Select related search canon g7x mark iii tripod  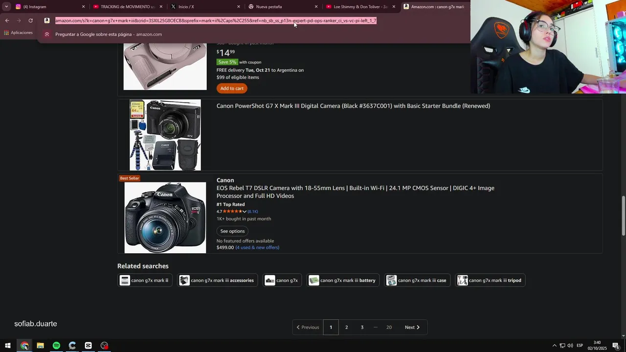pyautogui.click(x=490, y=280)
